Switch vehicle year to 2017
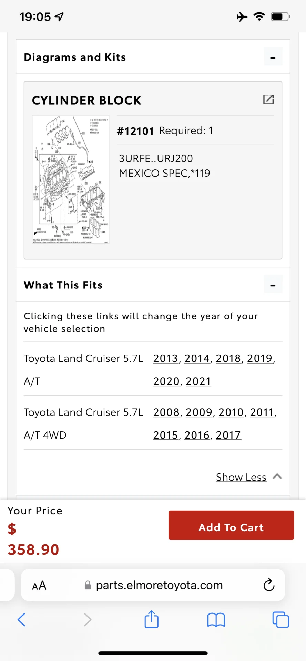The image size is (306, 661). pyautogui.click(x=228, y=435)
